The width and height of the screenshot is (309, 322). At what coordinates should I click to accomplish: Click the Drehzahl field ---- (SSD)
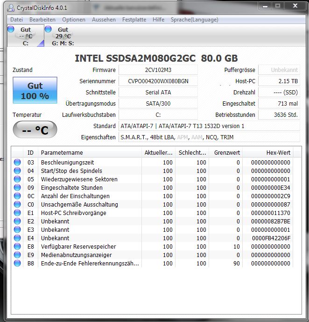click(x=279, y=93)
